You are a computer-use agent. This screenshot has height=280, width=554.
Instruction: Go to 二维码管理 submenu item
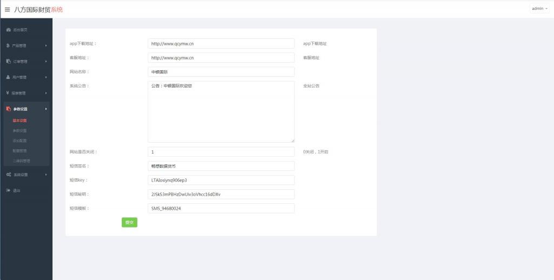click(x=21, y=161)
